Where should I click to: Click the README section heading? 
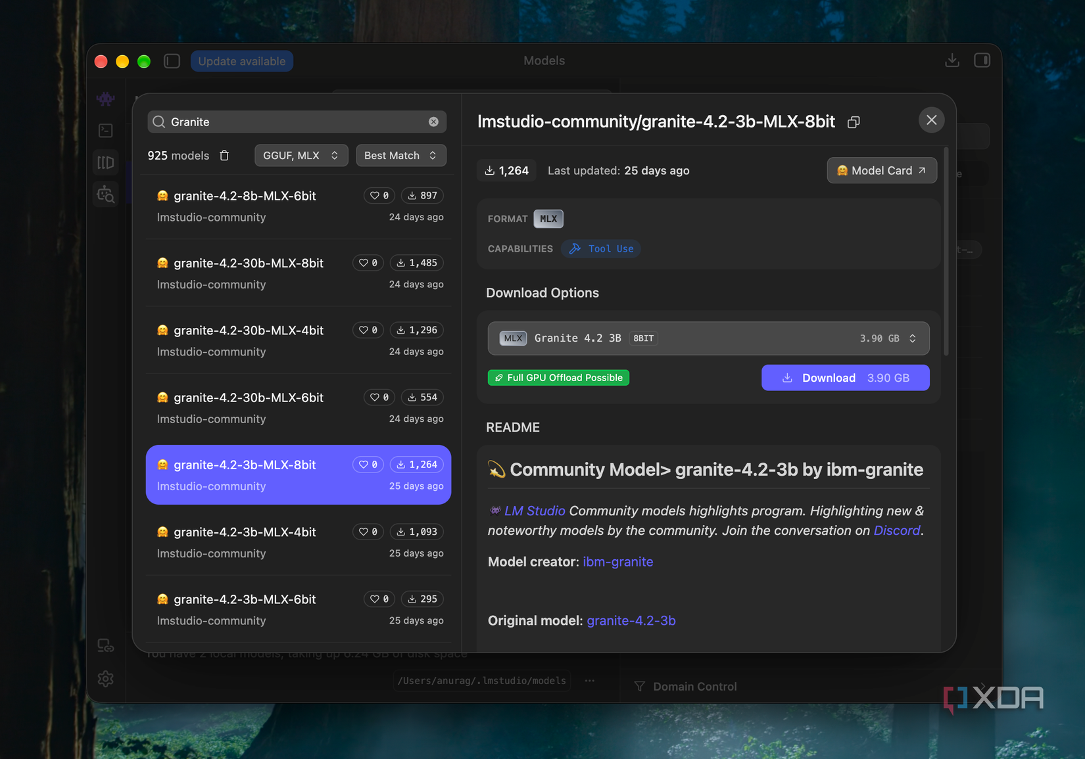click(x=513, y=428)
